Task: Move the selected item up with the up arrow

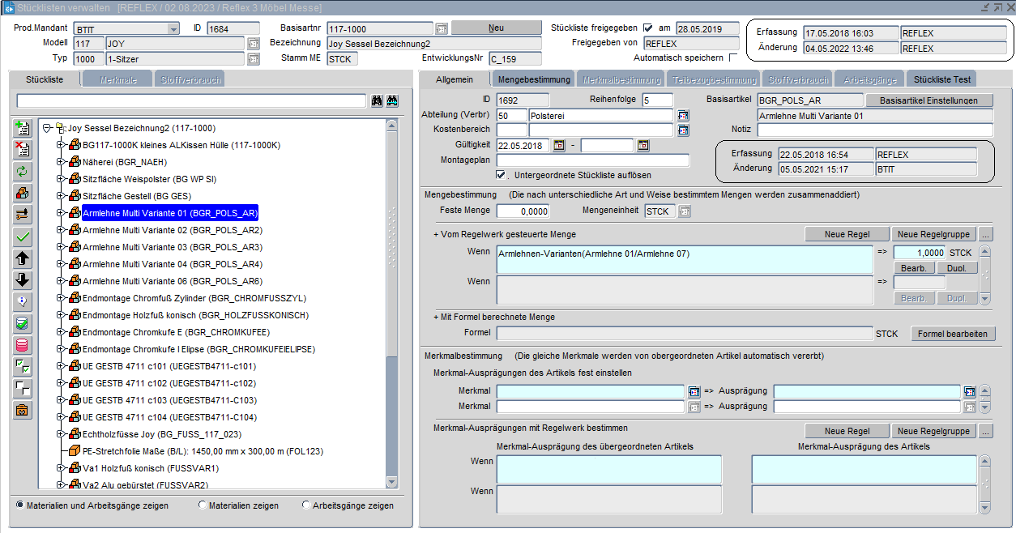Action: click(23, 258)
